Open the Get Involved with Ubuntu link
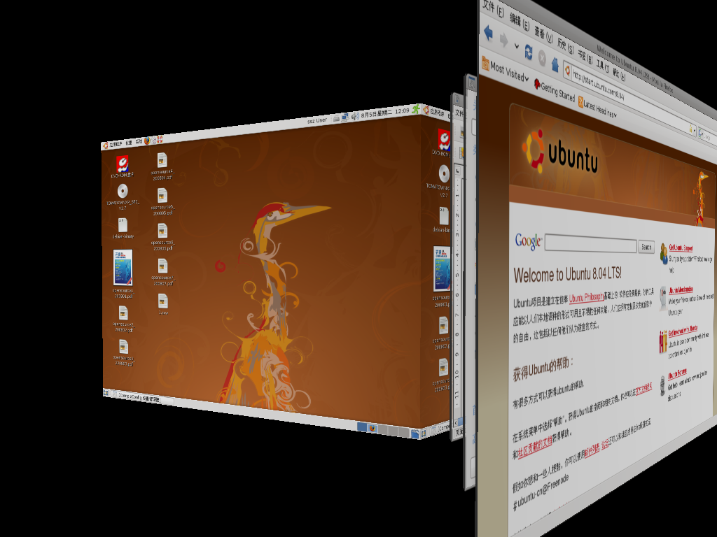The width and height of the screenshot is (717, 537). click(682, 331)
